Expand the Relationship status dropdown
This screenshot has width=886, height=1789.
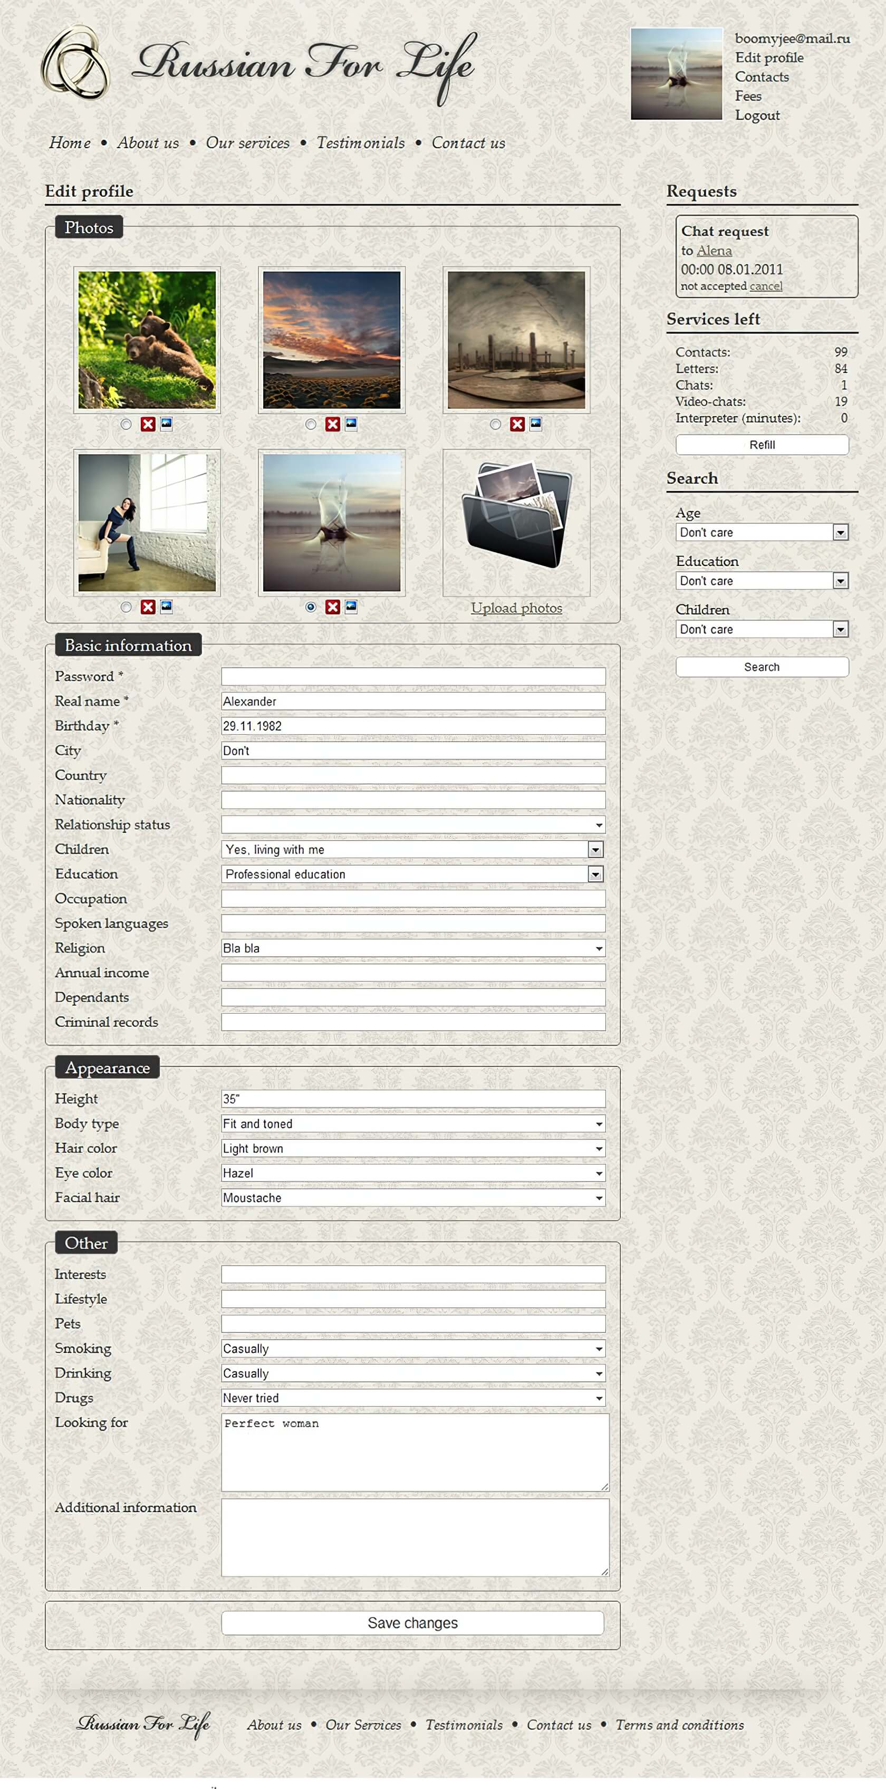[x=413, y=825]
